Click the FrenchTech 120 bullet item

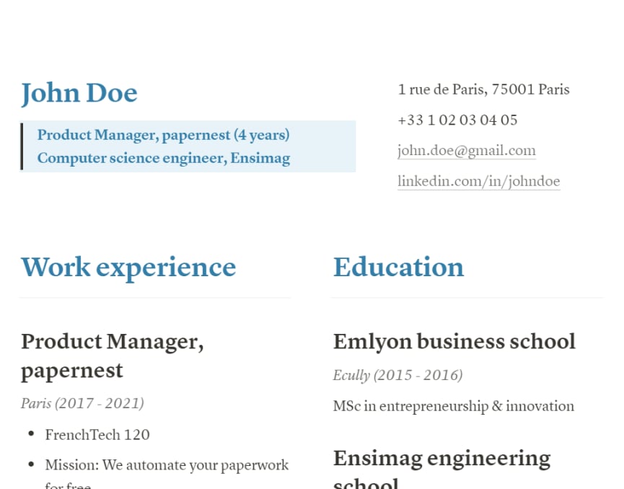click(x=97, y=435)
